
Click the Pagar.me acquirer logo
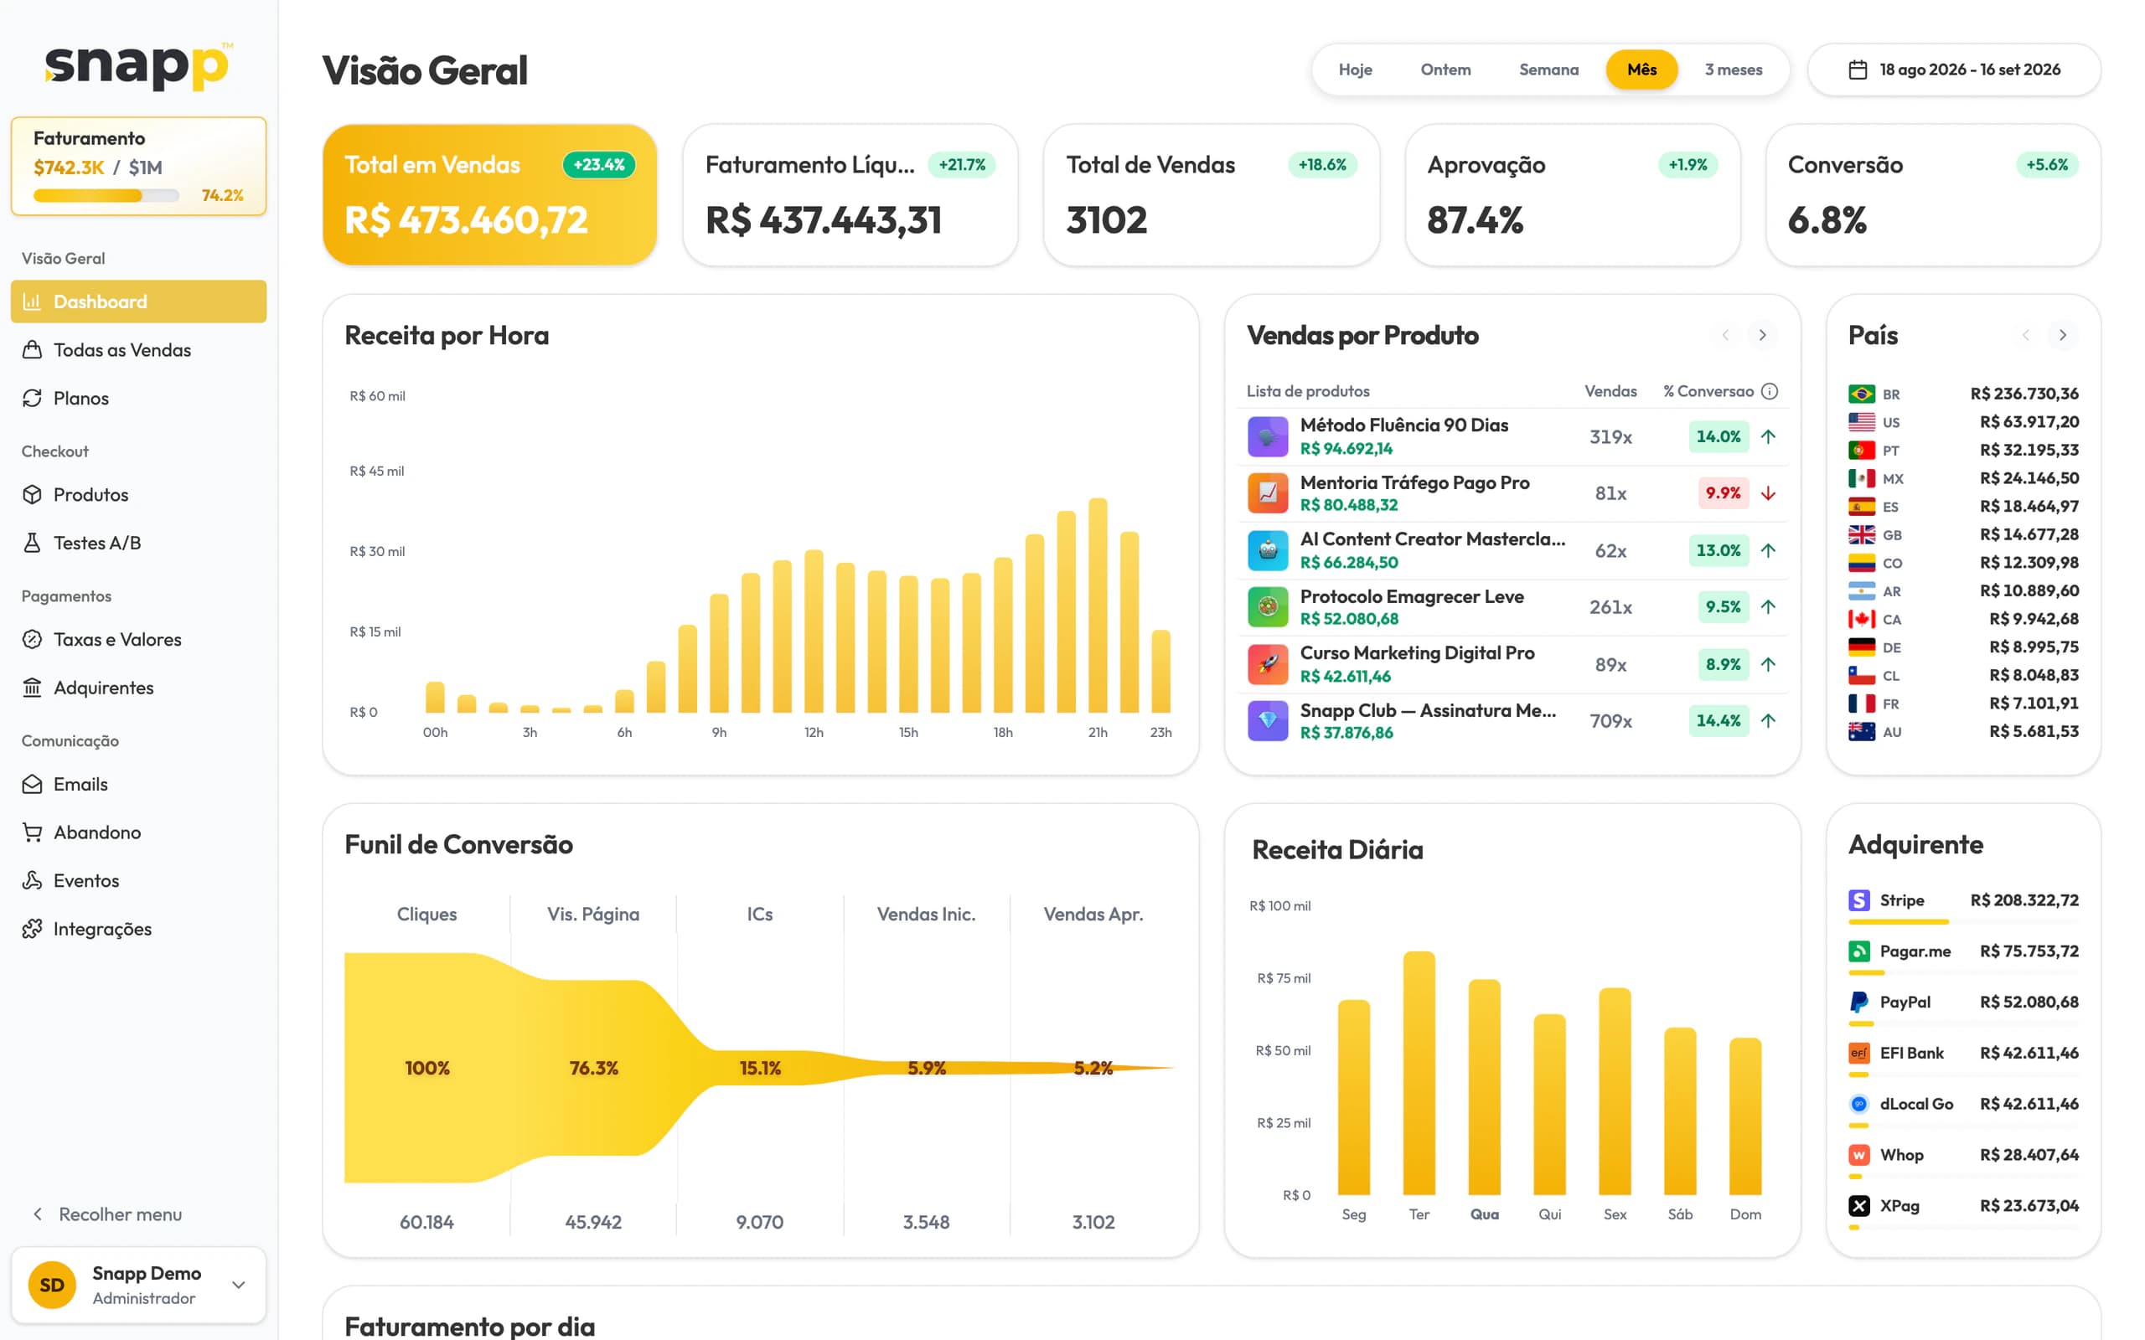[1858, 951]
